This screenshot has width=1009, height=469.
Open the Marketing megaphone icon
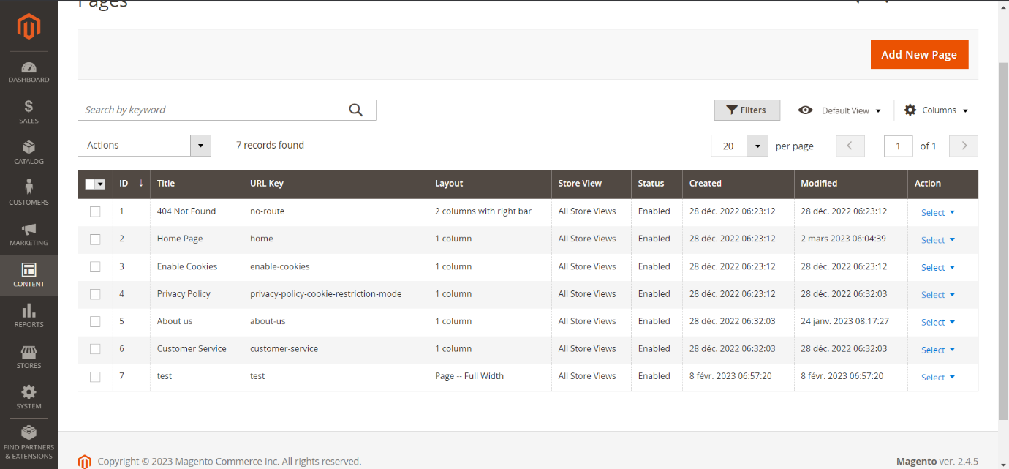point(29,229)
